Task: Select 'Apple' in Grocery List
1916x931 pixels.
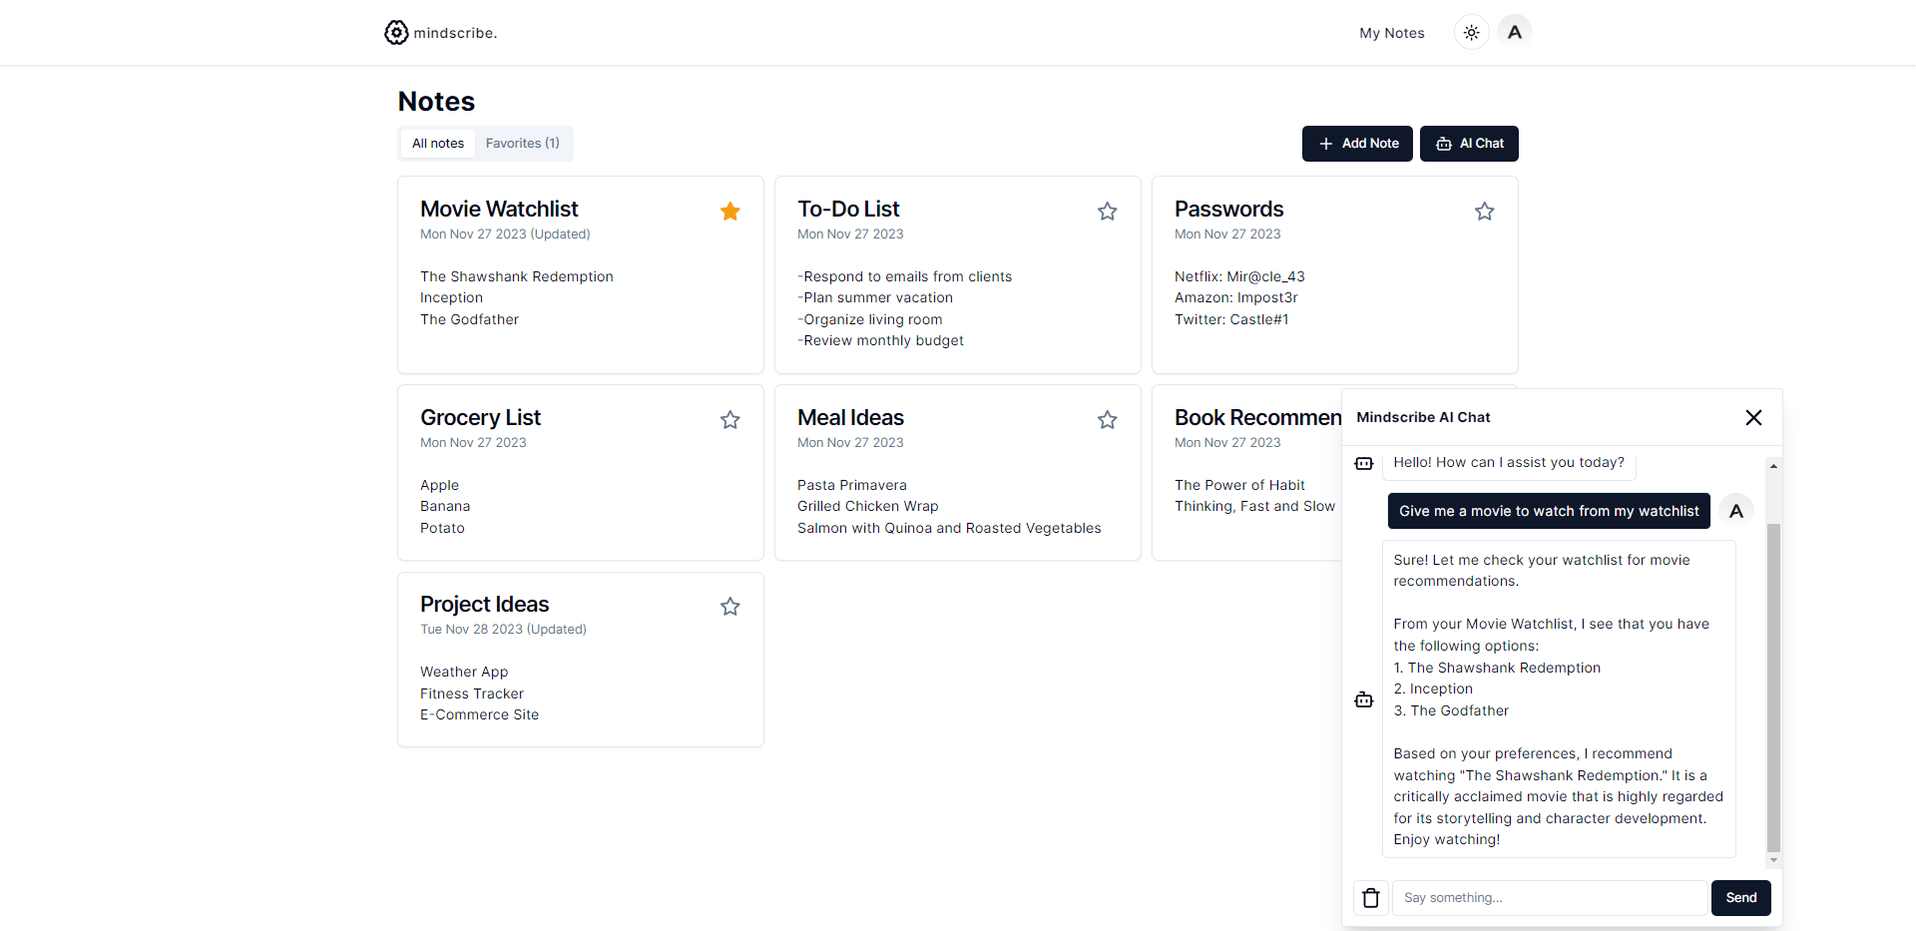Action: click(x=439, y=485)
